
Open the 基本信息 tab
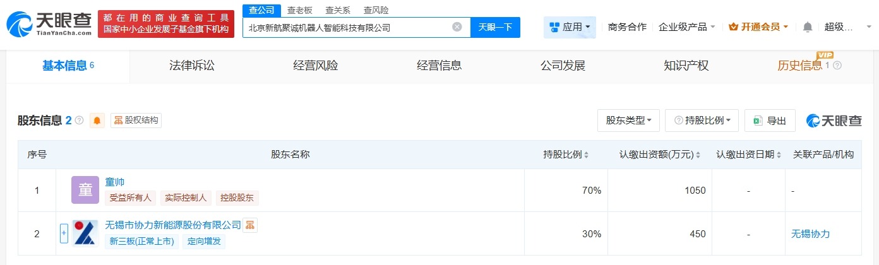point(68,66)
